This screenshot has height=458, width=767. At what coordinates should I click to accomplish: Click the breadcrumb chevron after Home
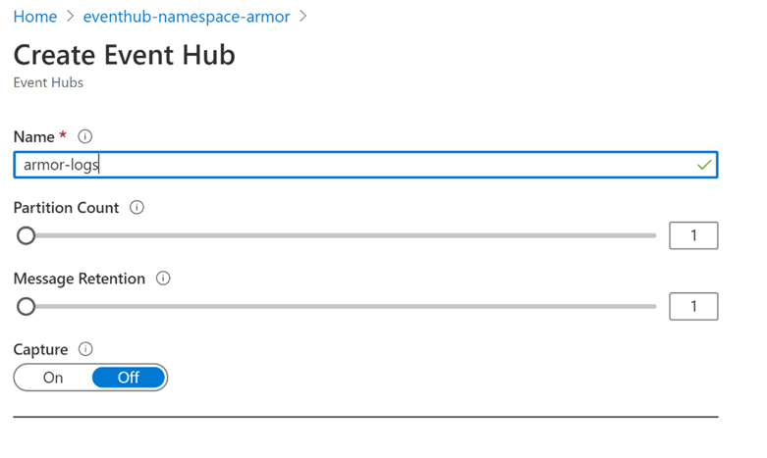tap(70, 18)
